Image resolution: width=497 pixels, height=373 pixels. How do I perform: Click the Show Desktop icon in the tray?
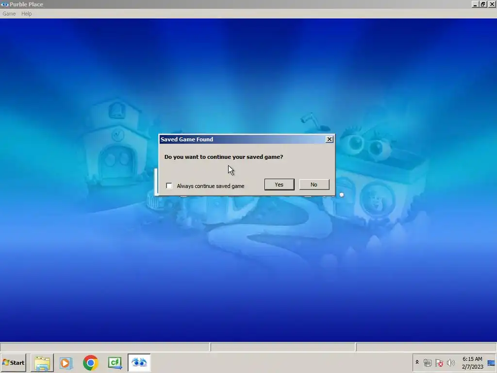[x=492, y=363]
